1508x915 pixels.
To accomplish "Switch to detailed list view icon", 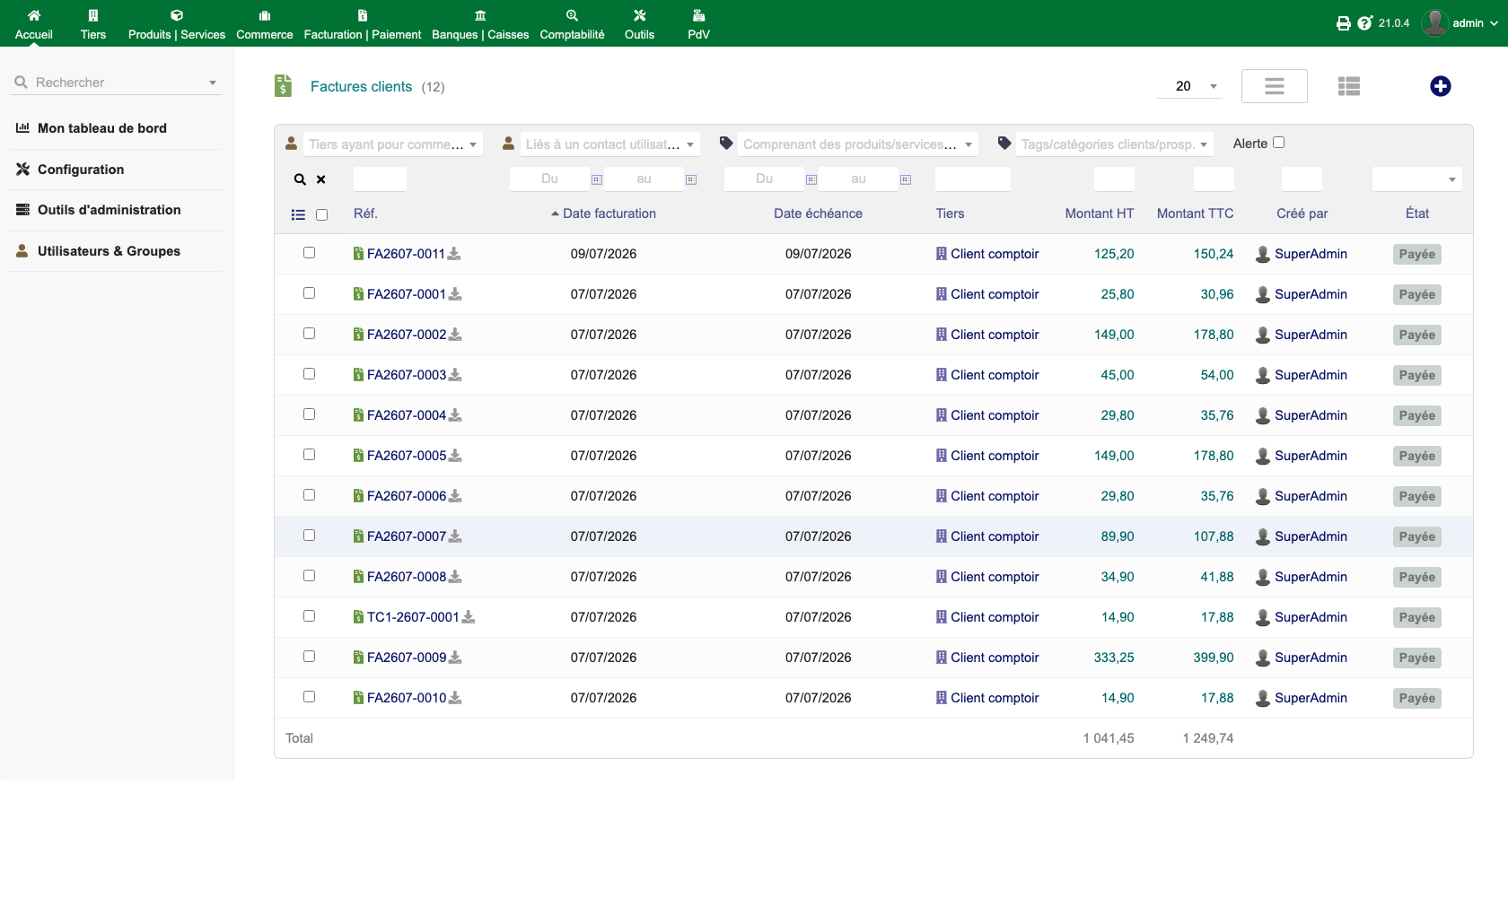I will (x=1348, y=86).
